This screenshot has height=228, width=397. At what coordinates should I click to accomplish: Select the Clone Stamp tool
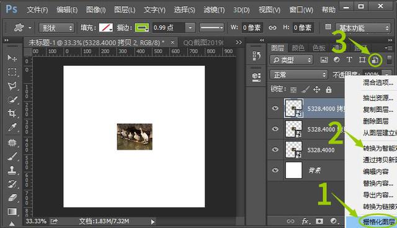[12, 170]
